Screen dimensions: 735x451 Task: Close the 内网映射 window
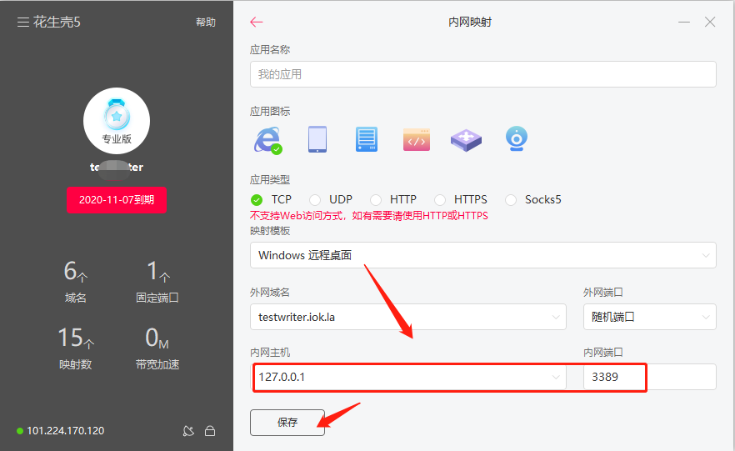coord(710,22)
